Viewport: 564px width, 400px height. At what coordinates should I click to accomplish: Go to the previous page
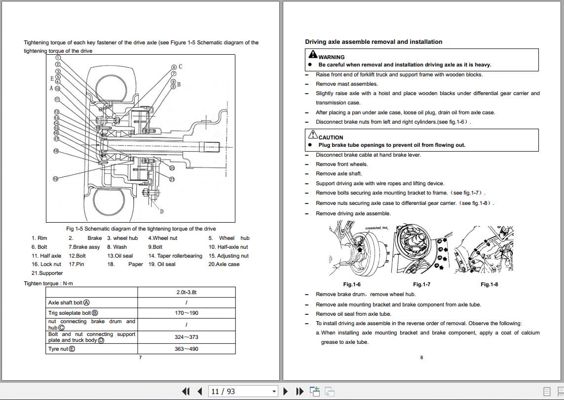coord(199,391)
